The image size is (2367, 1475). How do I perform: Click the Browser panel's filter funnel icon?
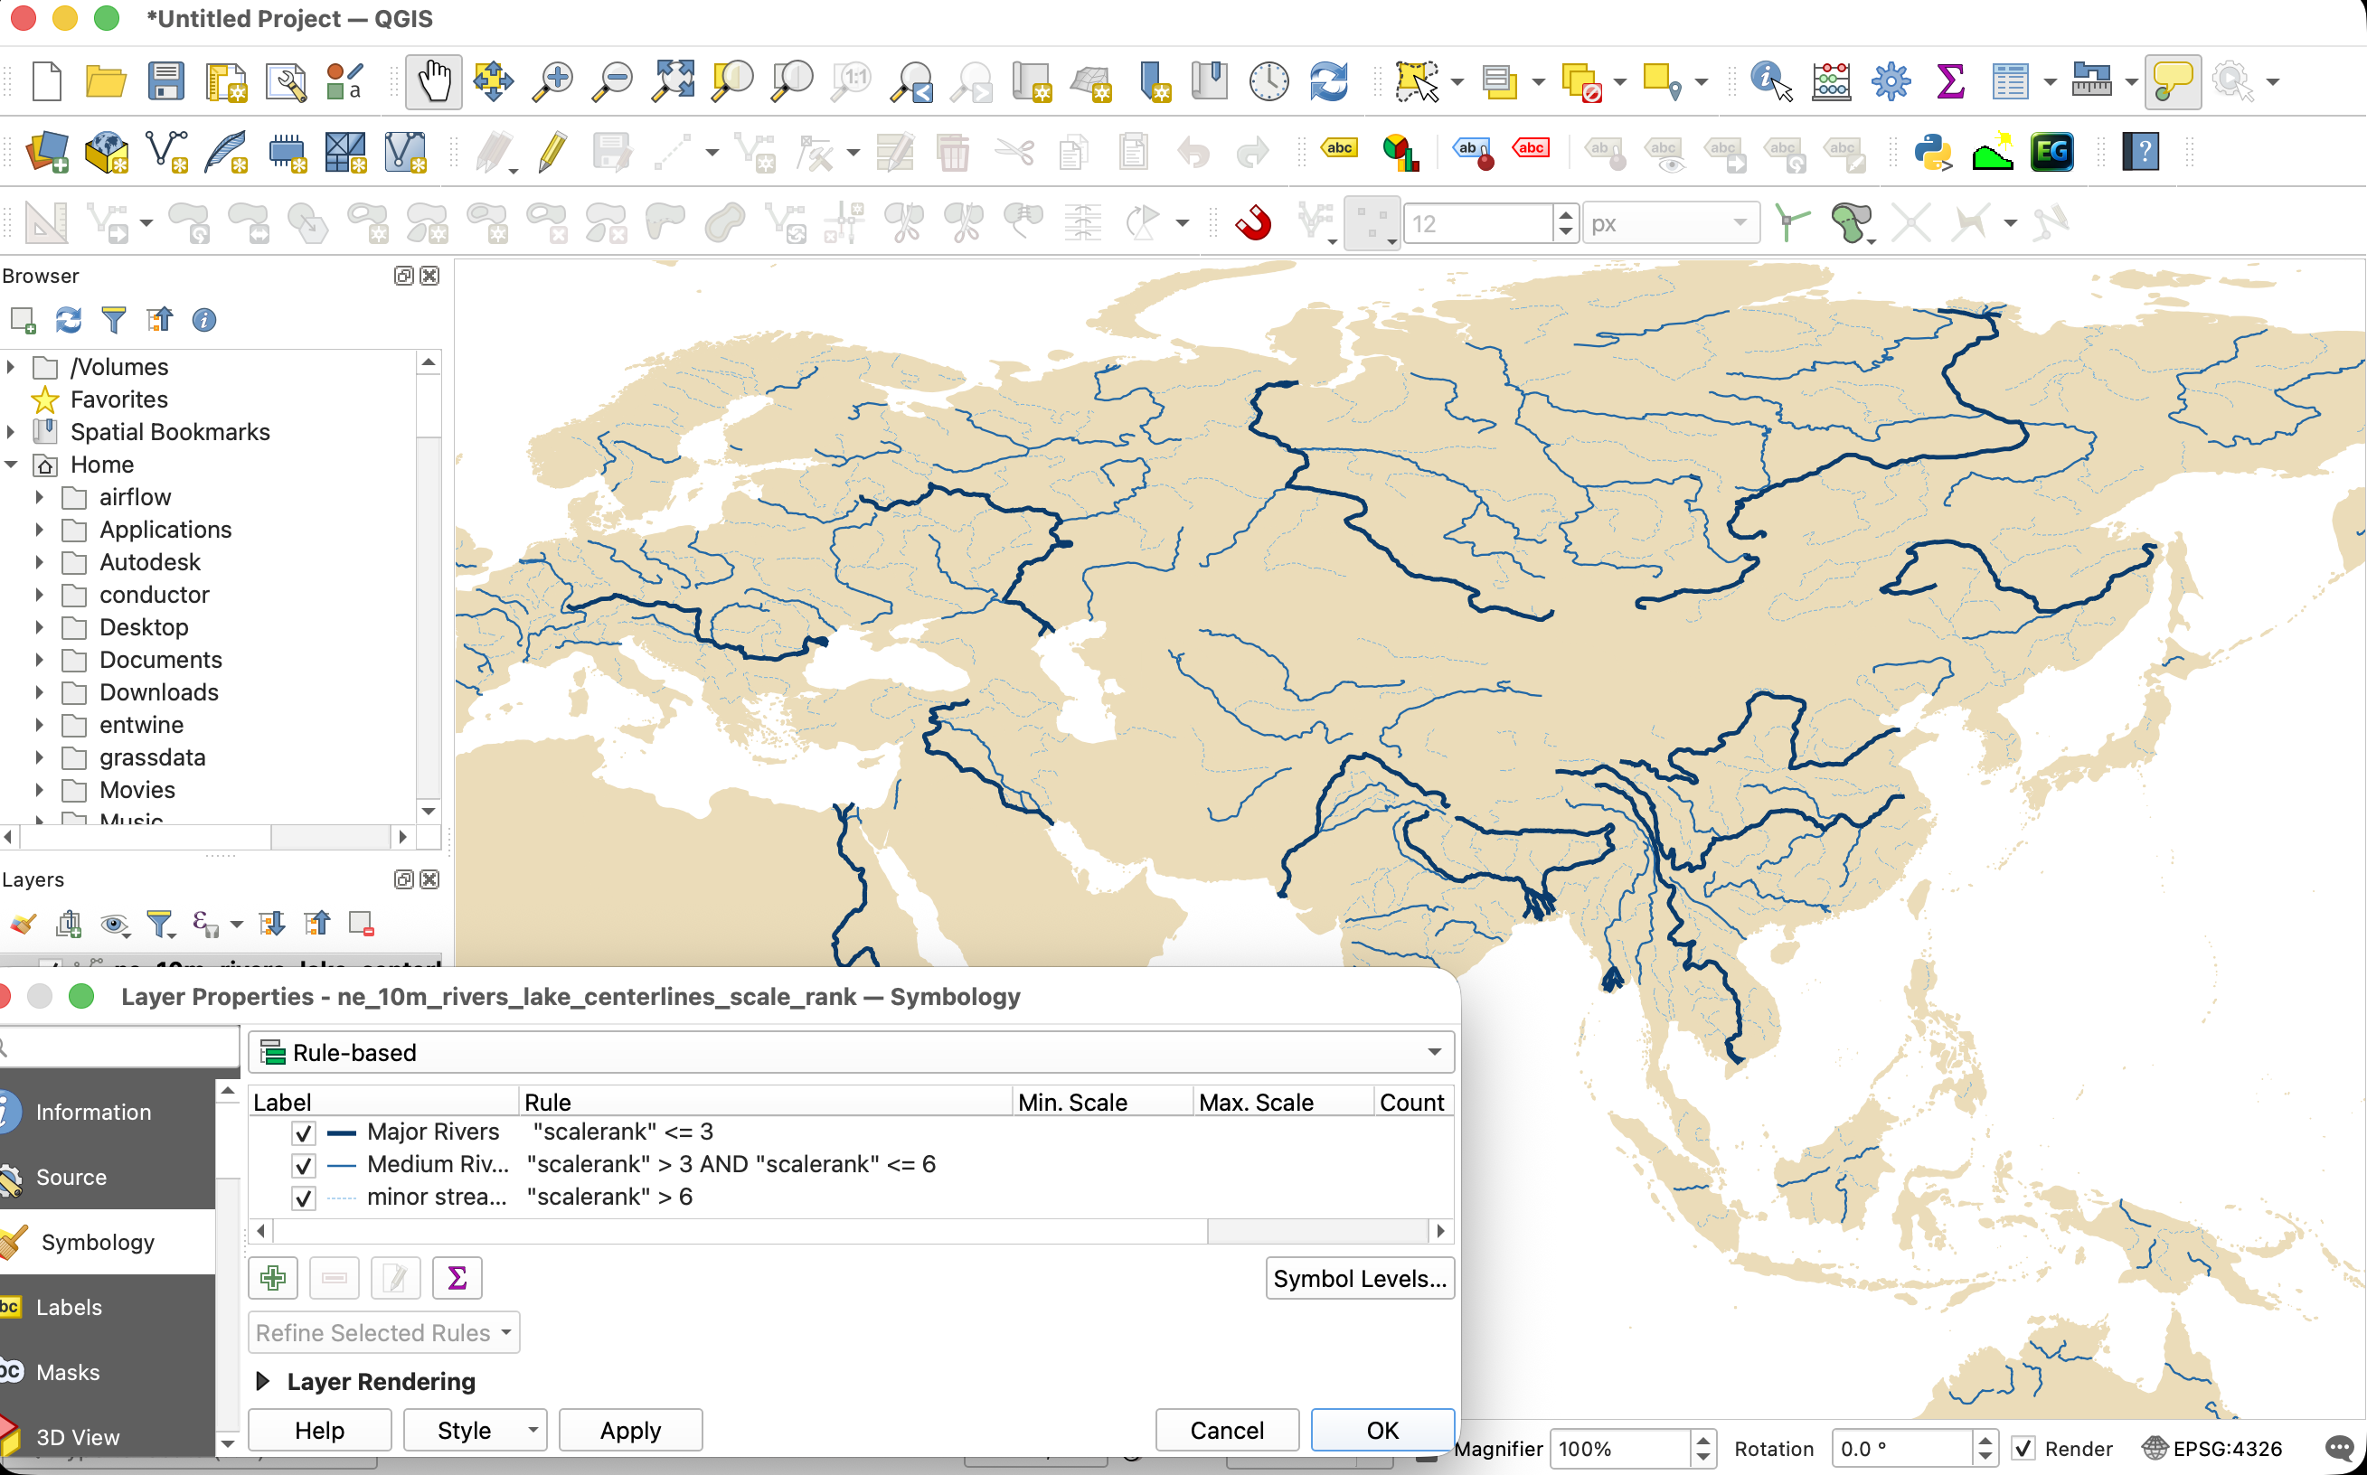[x=114, y=320]
